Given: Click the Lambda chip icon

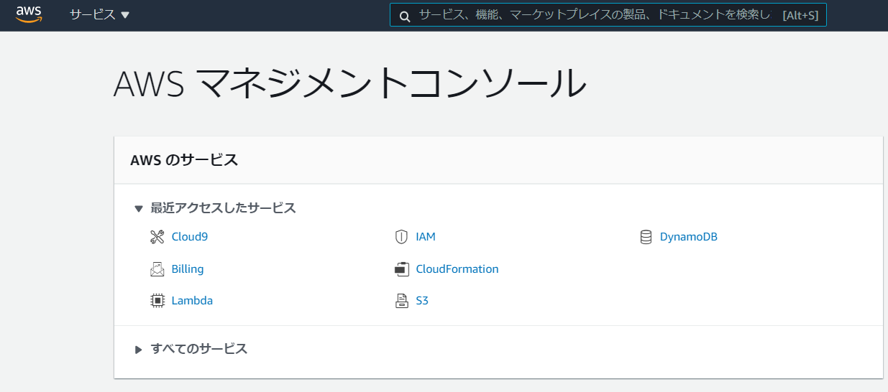Looking at the screenshot, I should pyautogui.click(x=157, y=301).
